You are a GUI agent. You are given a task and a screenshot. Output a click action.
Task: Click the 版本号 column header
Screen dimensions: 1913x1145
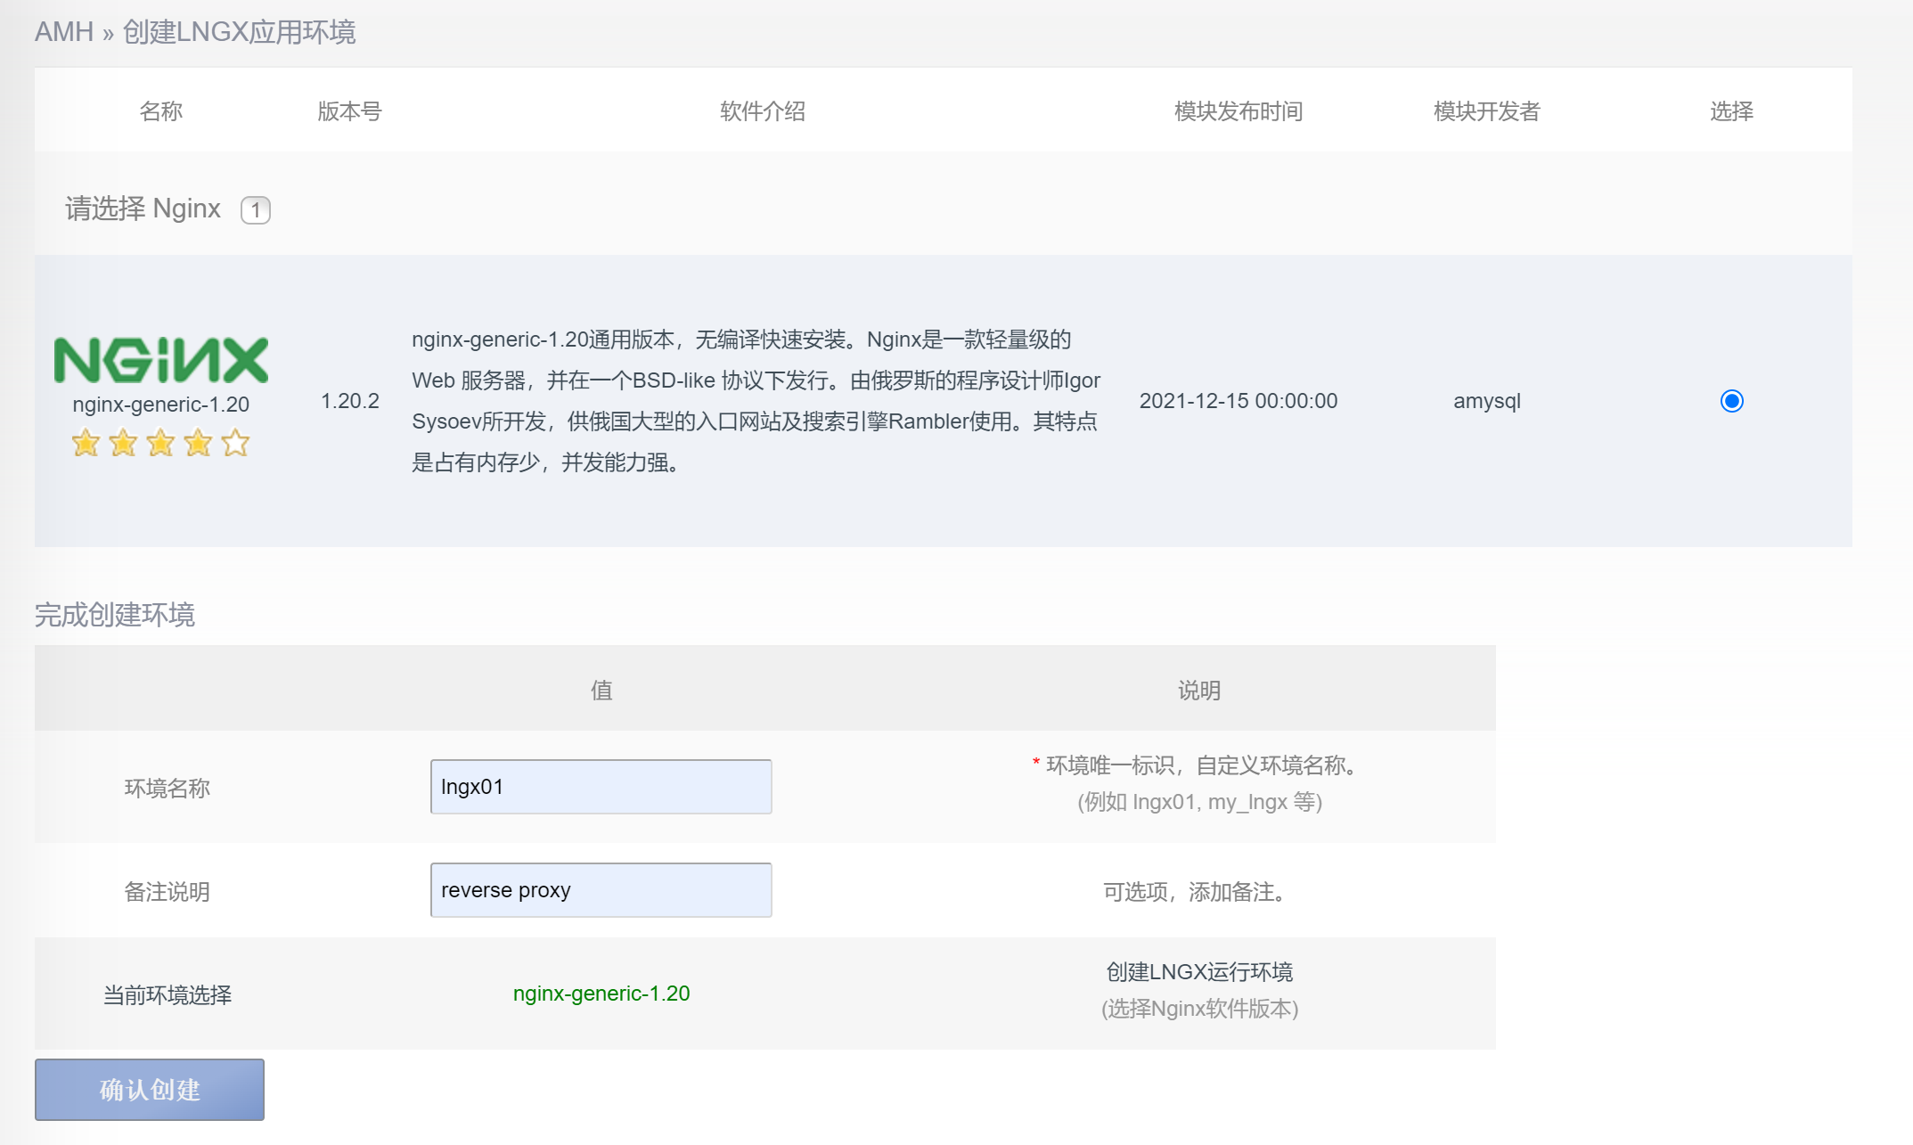pyautogui.click(x=350, y=111)
